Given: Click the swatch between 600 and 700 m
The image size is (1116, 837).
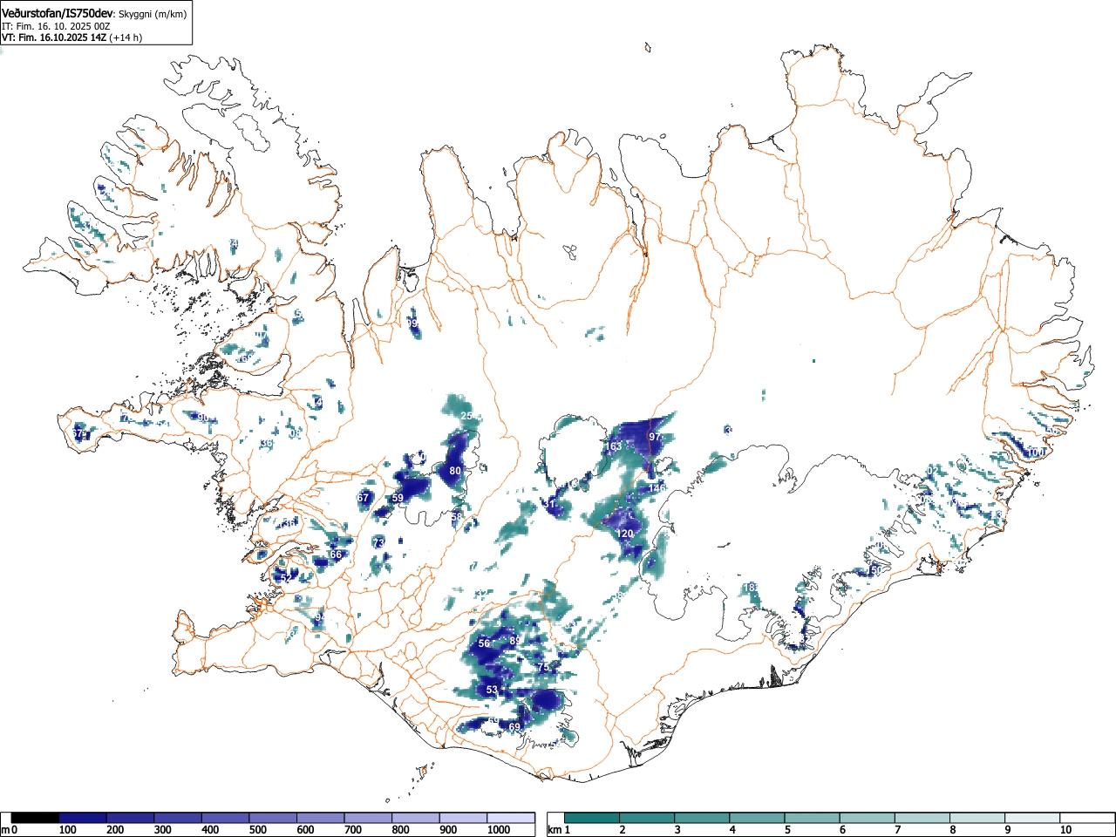Looking at the screenshot, I should click(x=321, y=818).
